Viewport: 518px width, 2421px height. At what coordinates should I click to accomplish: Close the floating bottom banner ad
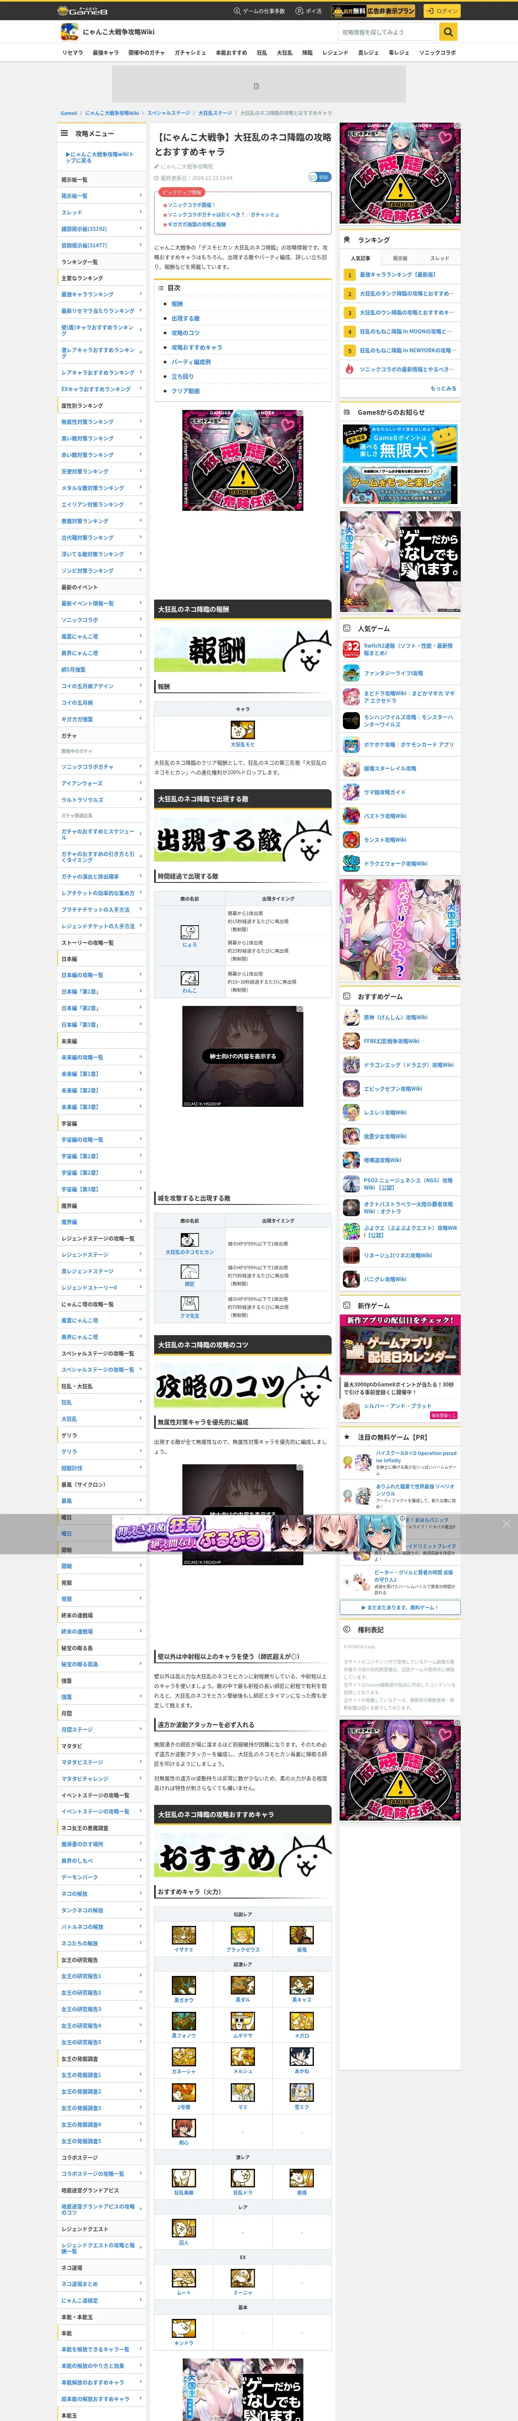click(506, 1524)
